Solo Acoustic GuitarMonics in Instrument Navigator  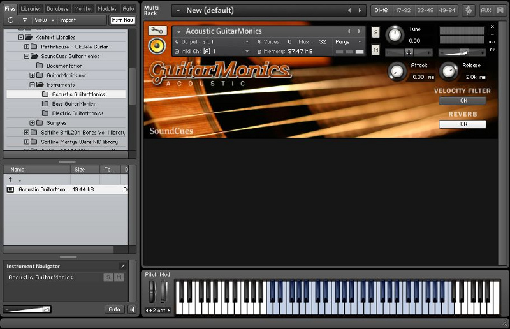108,277
